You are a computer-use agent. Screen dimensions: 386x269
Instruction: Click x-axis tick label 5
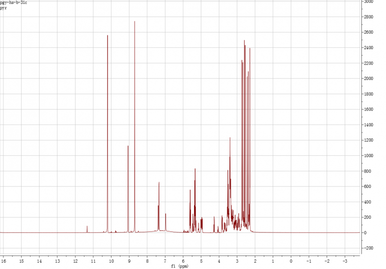coord(201,261)
